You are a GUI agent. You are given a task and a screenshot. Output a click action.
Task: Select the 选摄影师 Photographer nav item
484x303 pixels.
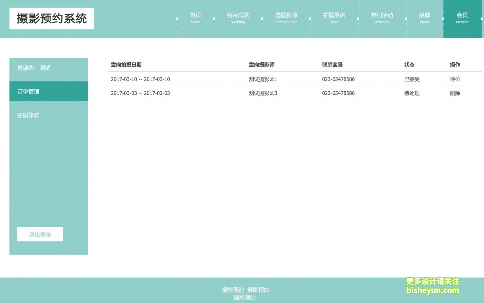click(286, 18)
